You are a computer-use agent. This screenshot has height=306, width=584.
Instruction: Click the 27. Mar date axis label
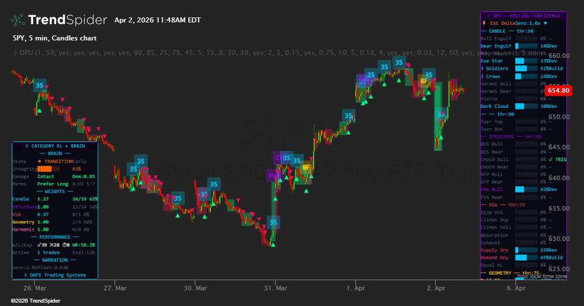(115, 288)
